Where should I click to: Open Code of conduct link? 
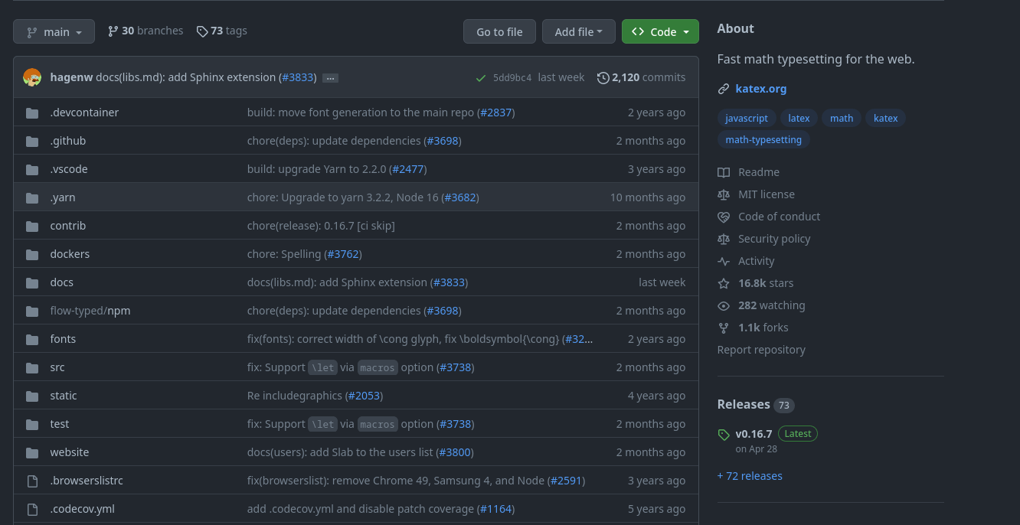click(x=769, y=217)
